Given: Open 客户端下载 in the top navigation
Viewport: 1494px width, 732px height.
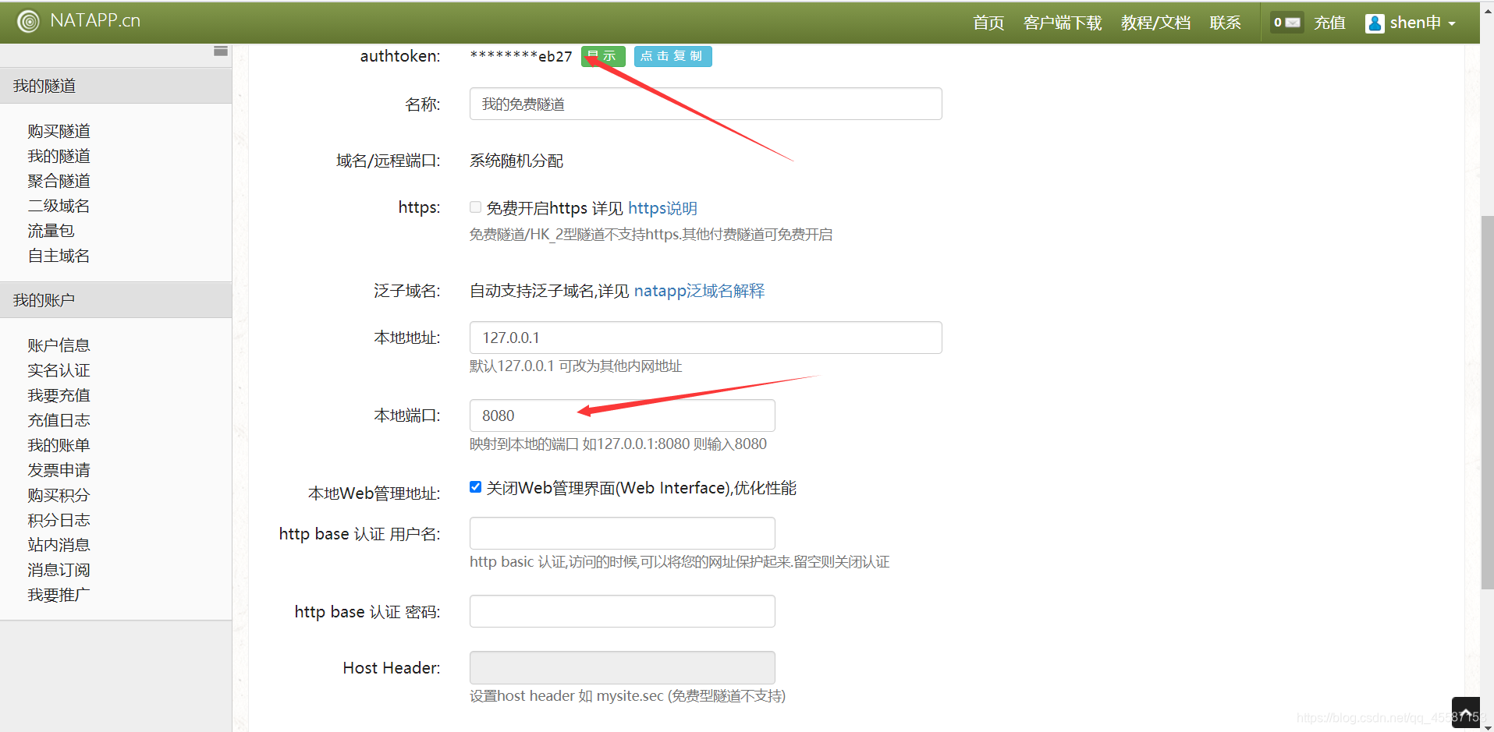Looking at the screenshot, I should point(1063,23).
